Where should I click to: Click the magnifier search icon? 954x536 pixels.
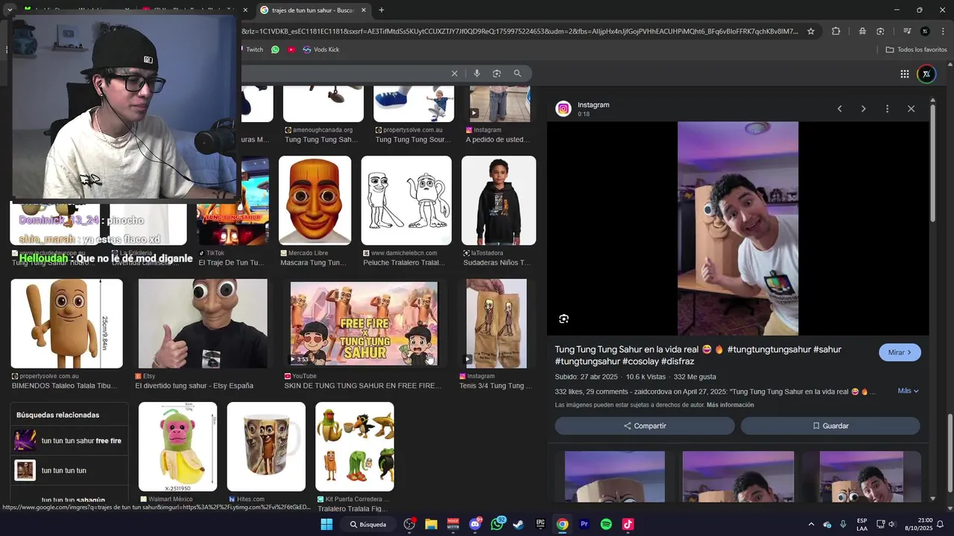pos(517,74)
